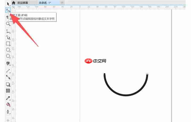
Task: Select the Drop Shadow tool
Action: 8,84
